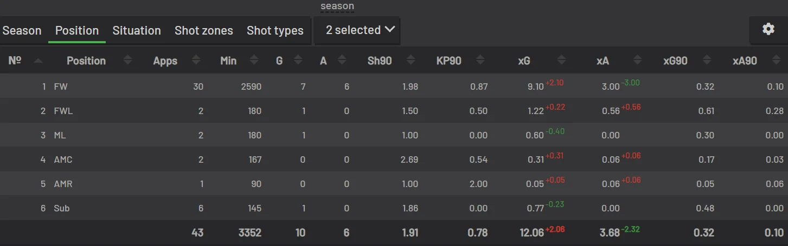The height and width of the screenshot is (246, 788).
Task: Sort by xG column arrows
Action: tap(562, 61)
